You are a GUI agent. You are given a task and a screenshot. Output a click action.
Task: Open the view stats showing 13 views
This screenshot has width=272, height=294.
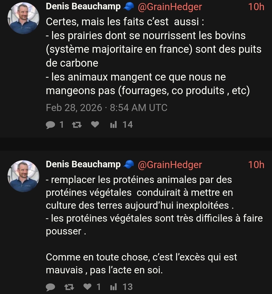pos(113,287)
